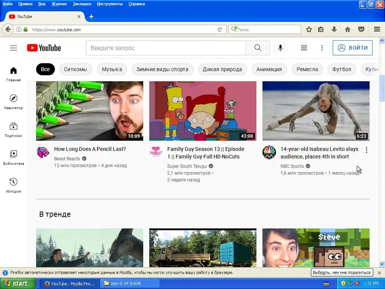385x289 pixels.
Task: Play the Steve Minecraft trending thumbnail
Action: tap(316, 248)
